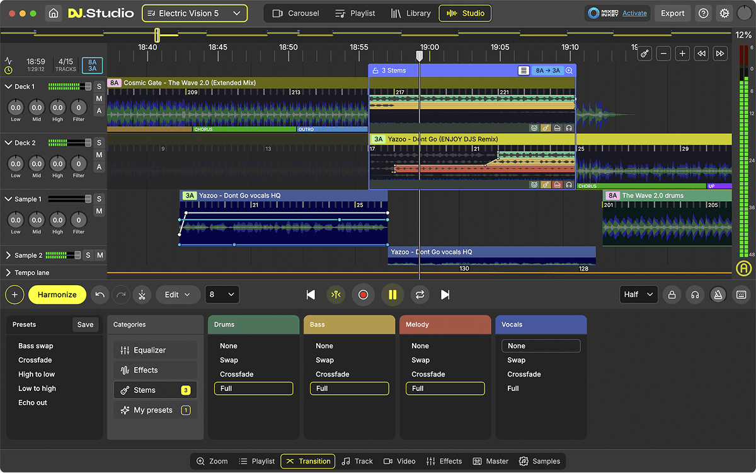The image size is (756, 473).
Task: Open the Transition tab in bottom bar
Action: coord(308,461)
